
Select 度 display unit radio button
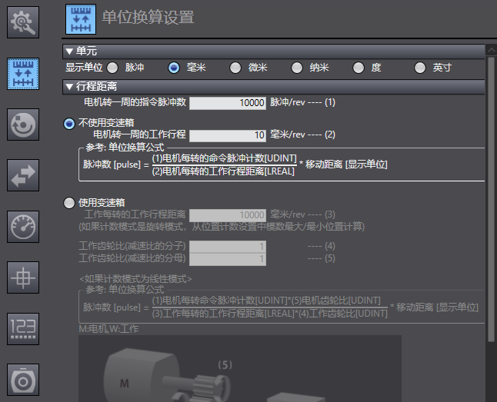pyautogui.click(x=359, y=68)
